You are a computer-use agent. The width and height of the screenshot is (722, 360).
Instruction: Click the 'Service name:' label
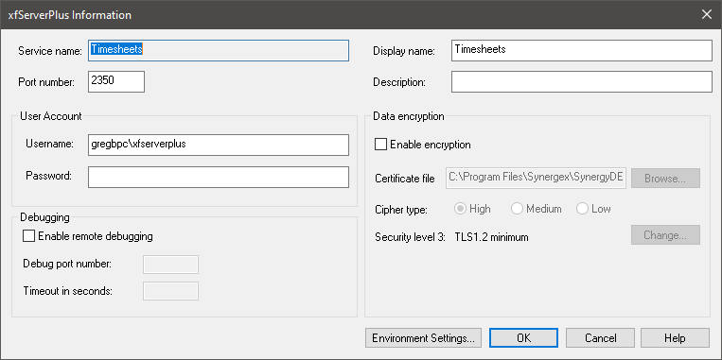tap(50, 51)
